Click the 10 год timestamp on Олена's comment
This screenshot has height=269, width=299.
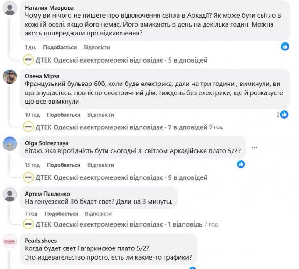[x=32, y=115]
